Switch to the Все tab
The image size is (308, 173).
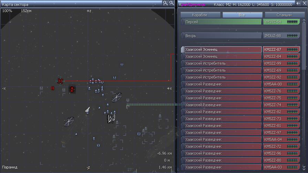[242, 15]
